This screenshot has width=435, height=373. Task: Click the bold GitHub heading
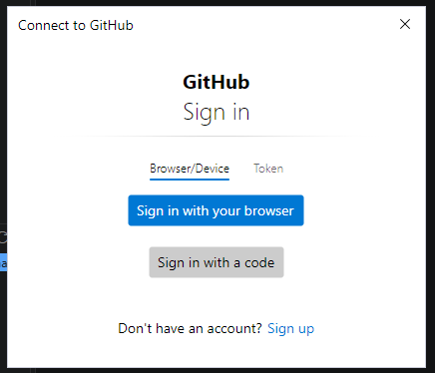[217, 82]
